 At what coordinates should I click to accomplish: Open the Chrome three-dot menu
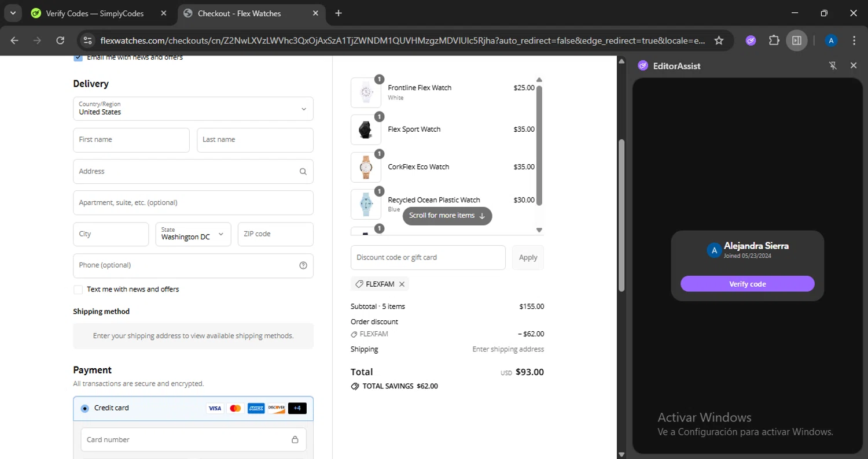pyautogui.click(x=854, y=40)
